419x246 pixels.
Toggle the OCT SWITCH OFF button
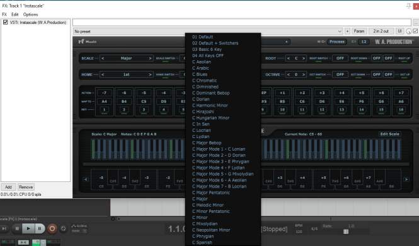[340, 75]
